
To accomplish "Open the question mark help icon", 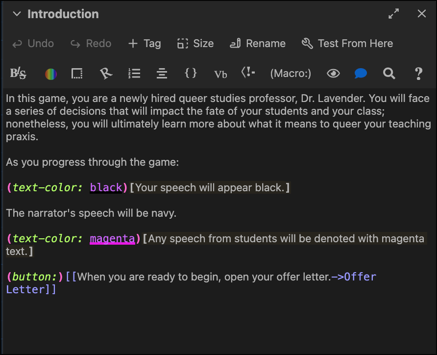I will 418,74.
